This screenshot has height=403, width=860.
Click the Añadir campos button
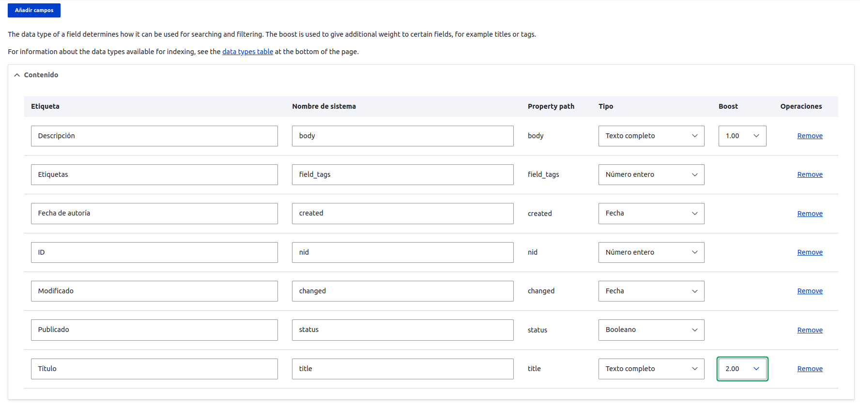click(x=34, y=10)
